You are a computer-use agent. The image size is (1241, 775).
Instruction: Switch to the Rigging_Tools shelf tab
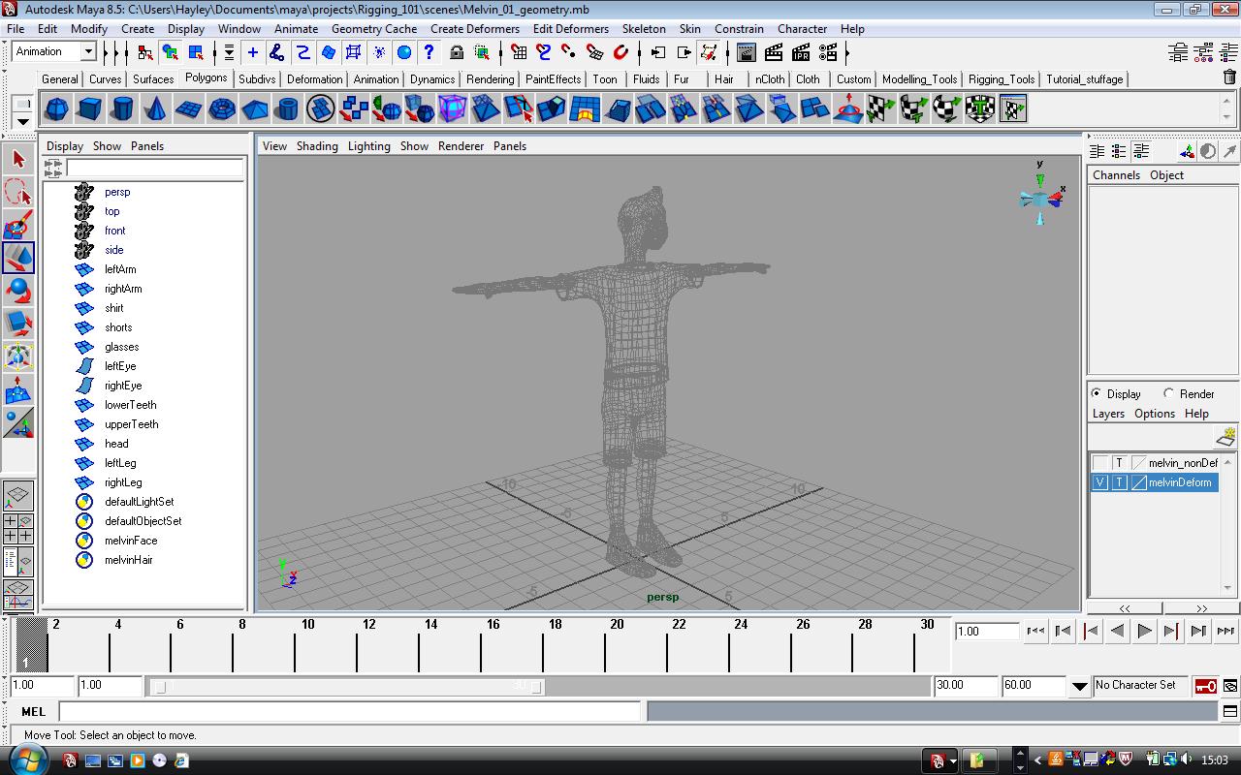pyautogui.click(x=1001, y=79)
